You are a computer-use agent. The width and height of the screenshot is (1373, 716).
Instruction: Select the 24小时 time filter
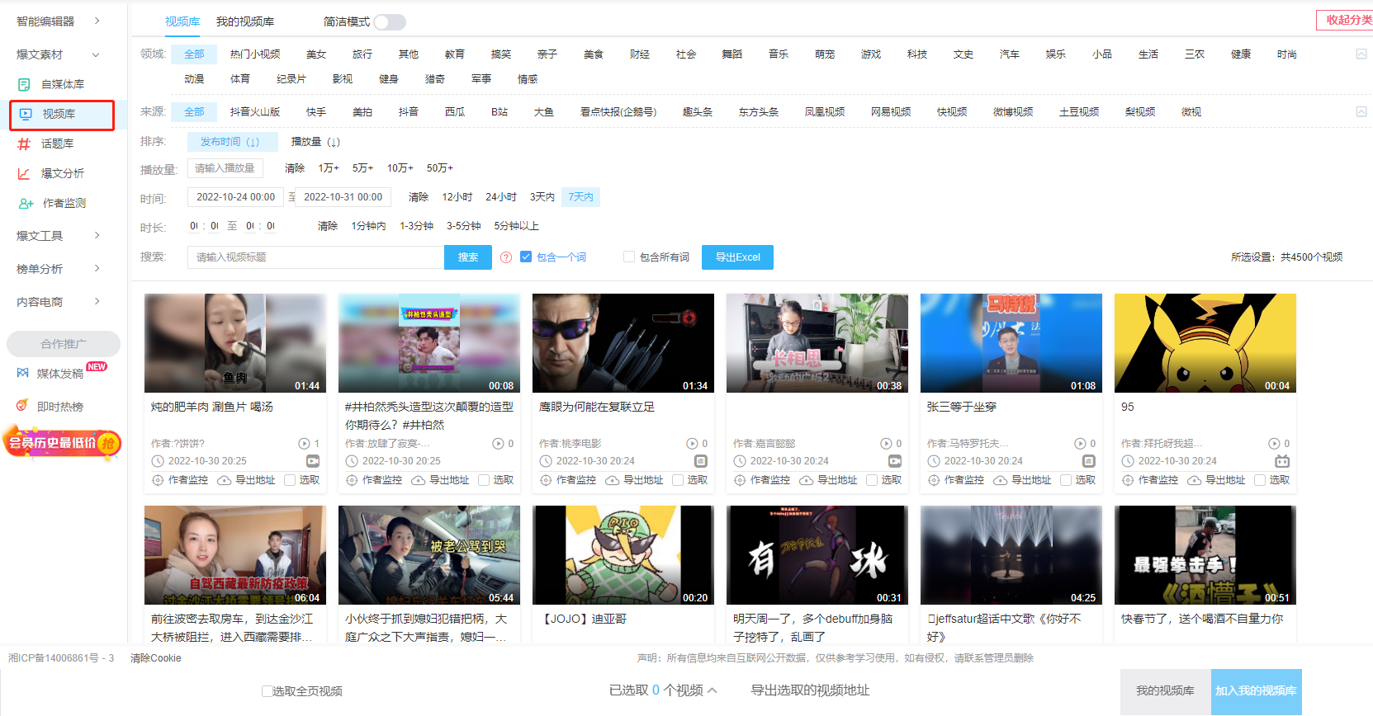(x=501, y=197)
